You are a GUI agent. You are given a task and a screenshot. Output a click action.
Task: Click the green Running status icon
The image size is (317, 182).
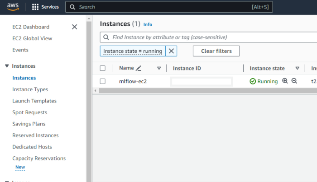(x=253, y=81)
